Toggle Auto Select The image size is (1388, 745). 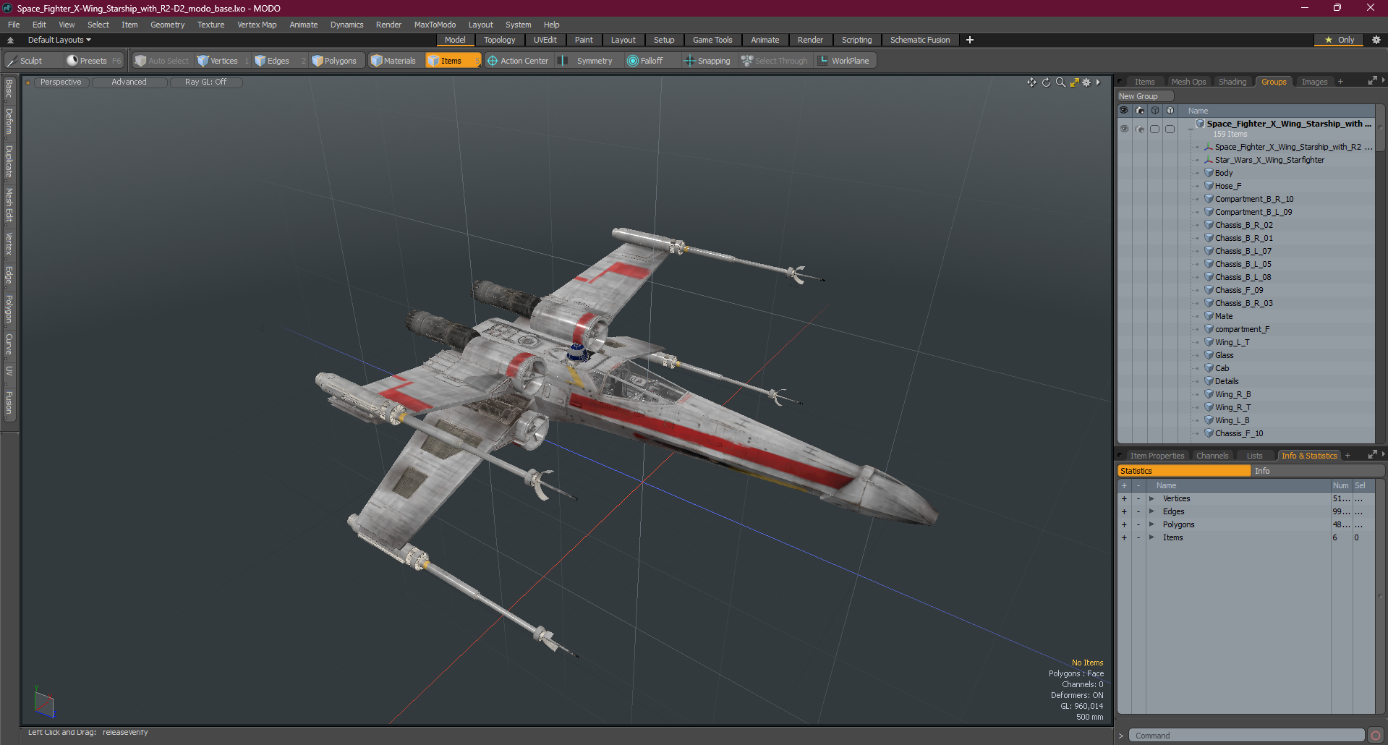click(163, 61)
